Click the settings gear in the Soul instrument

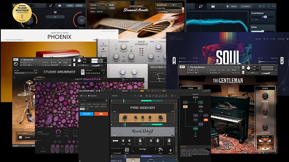pyautogui.click(x=287, y=39)
